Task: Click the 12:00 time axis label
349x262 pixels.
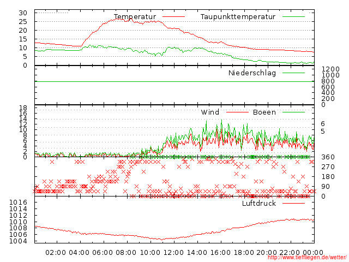Action: pos(173,253)
